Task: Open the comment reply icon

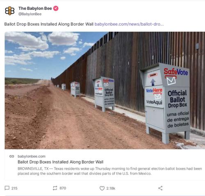Action: coord(7,188)
